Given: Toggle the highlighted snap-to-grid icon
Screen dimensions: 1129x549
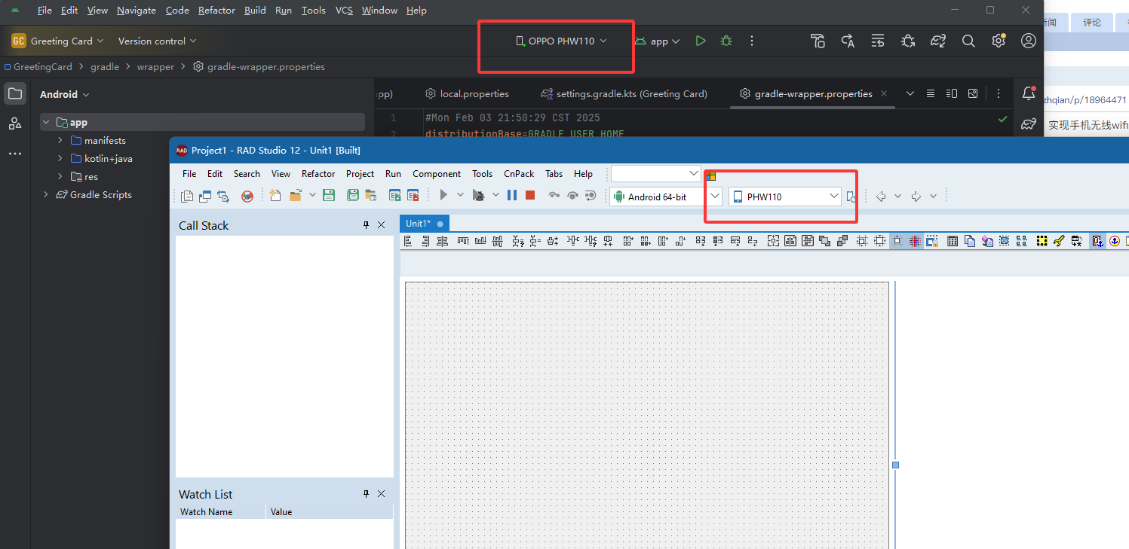Looking at the screenshot, I should coord(897,241).
